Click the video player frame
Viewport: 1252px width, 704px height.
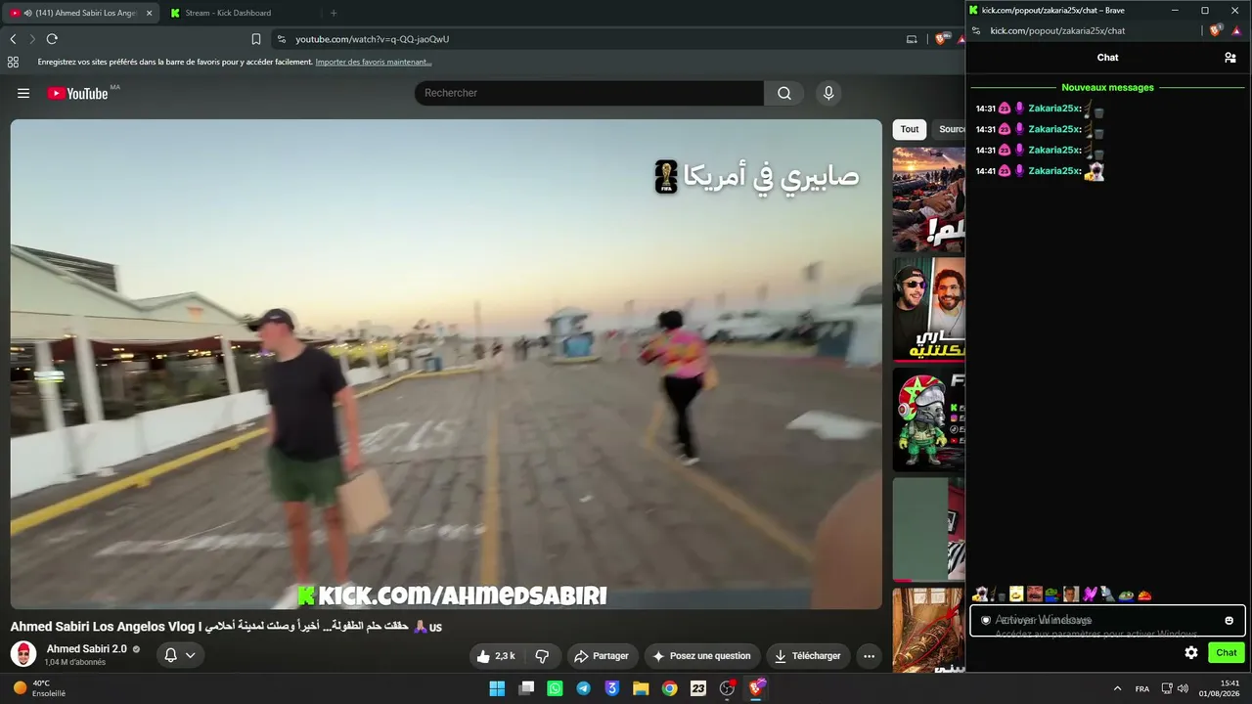pyautogui.click(x=446, y=364)
